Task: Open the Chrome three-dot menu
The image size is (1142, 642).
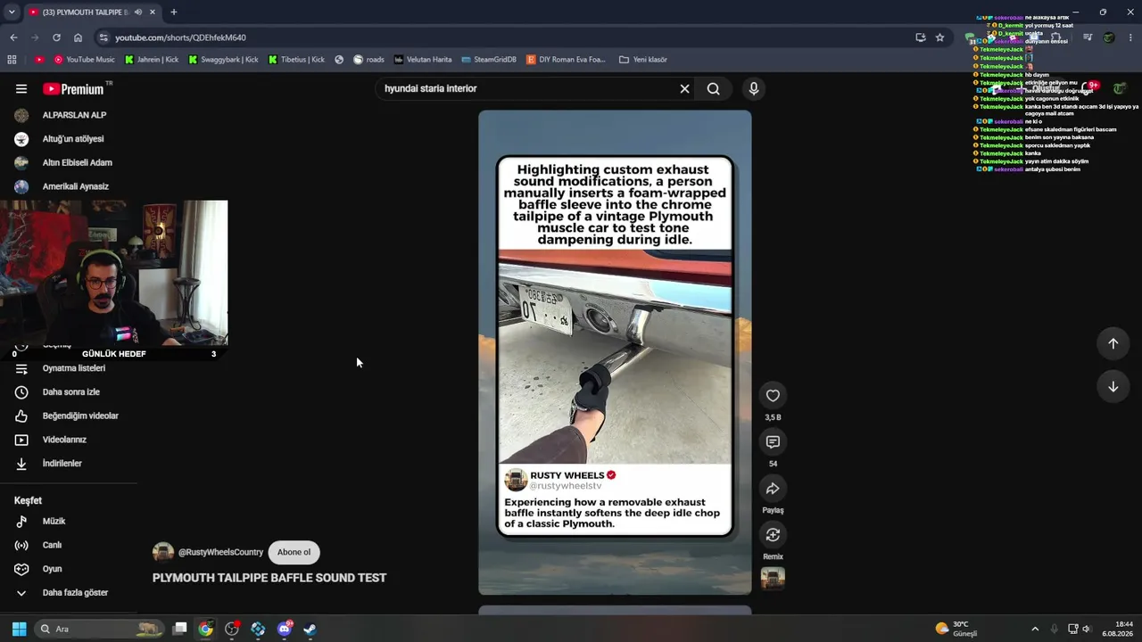Action: 1129,37
